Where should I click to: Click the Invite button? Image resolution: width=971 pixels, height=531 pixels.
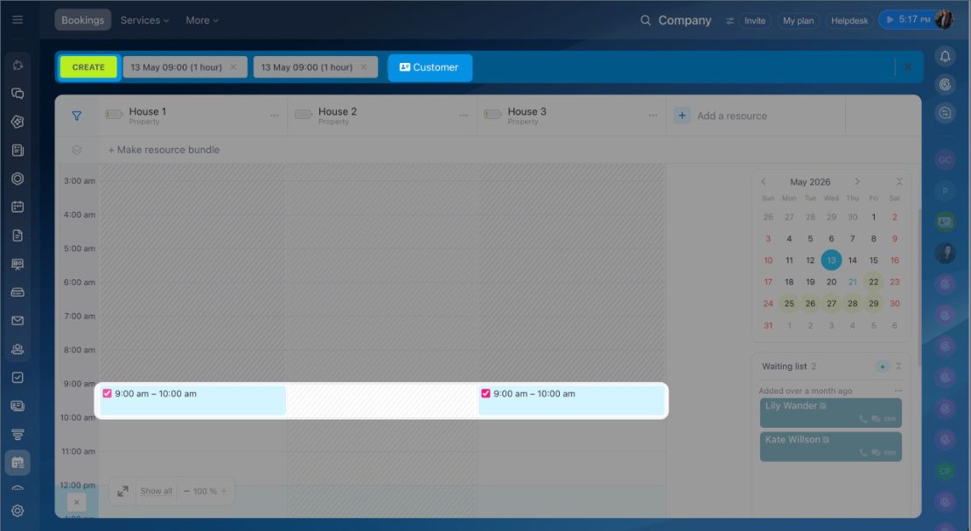click(754, 20)
